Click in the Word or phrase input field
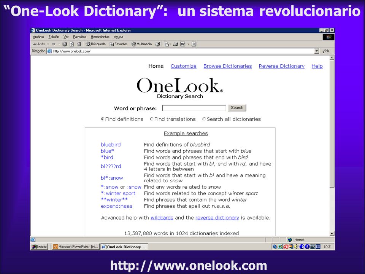Screen dimensions: 365x274 click(x=194, y=108)
